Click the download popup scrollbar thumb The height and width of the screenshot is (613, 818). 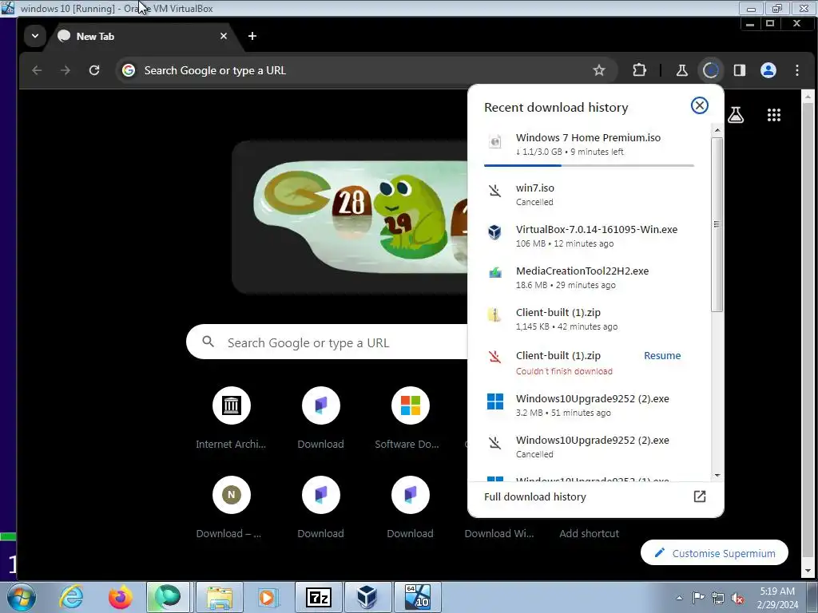coord(717,224)
